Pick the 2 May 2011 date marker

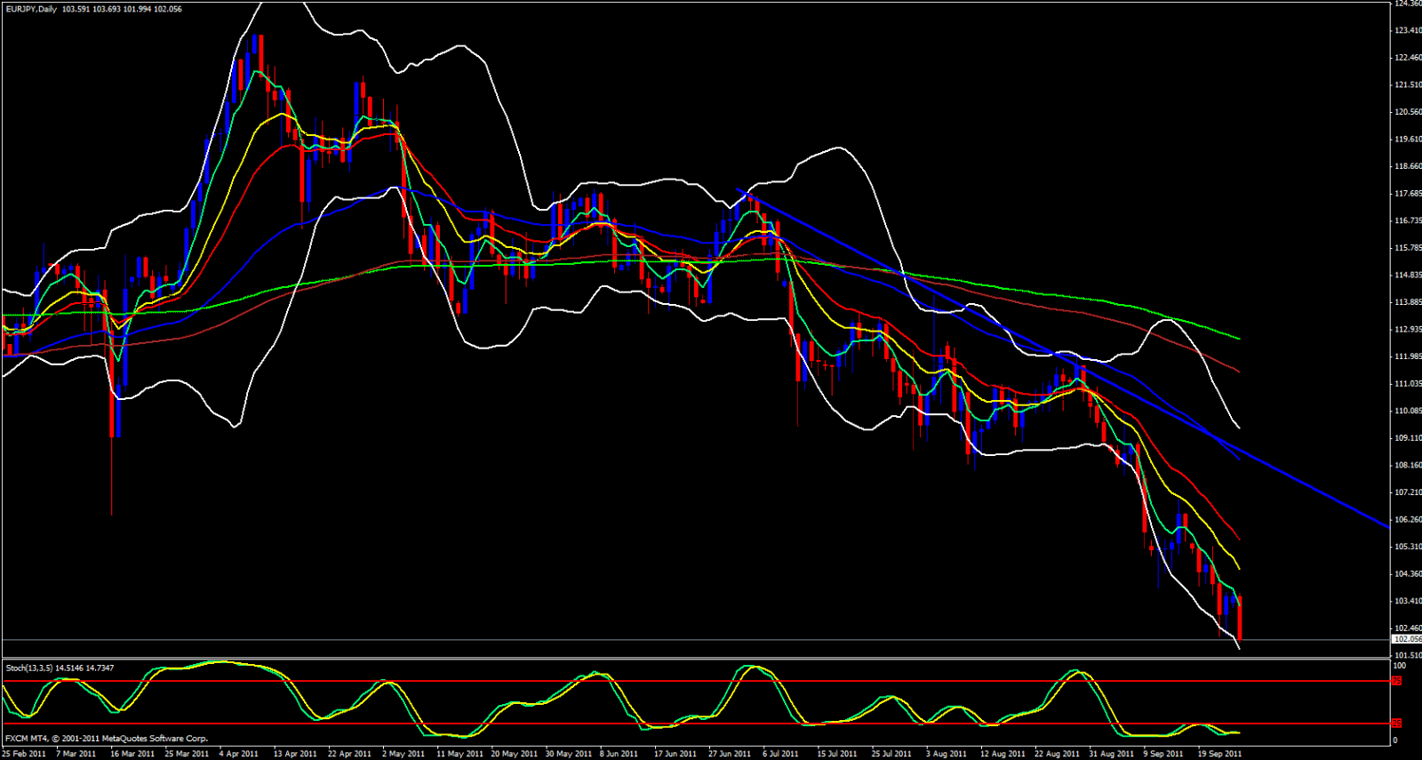[x=403, y=754]
